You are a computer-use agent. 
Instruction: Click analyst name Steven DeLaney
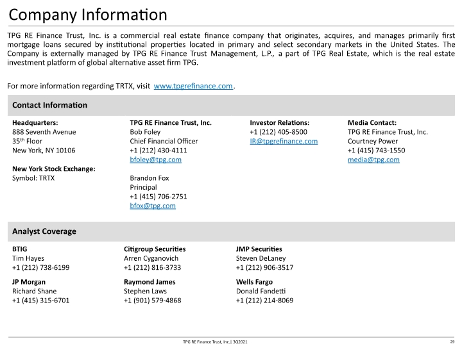(x=261, y=258)
